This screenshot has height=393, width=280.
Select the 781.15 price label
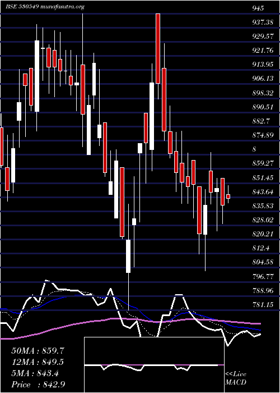coord(263,304)
